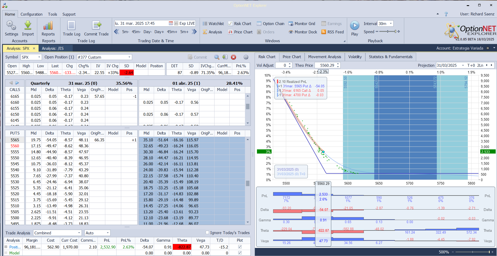The height and width of the screenshot is (256, 497).
Task: Click the help question mark icon
Action: coord(446,14)
